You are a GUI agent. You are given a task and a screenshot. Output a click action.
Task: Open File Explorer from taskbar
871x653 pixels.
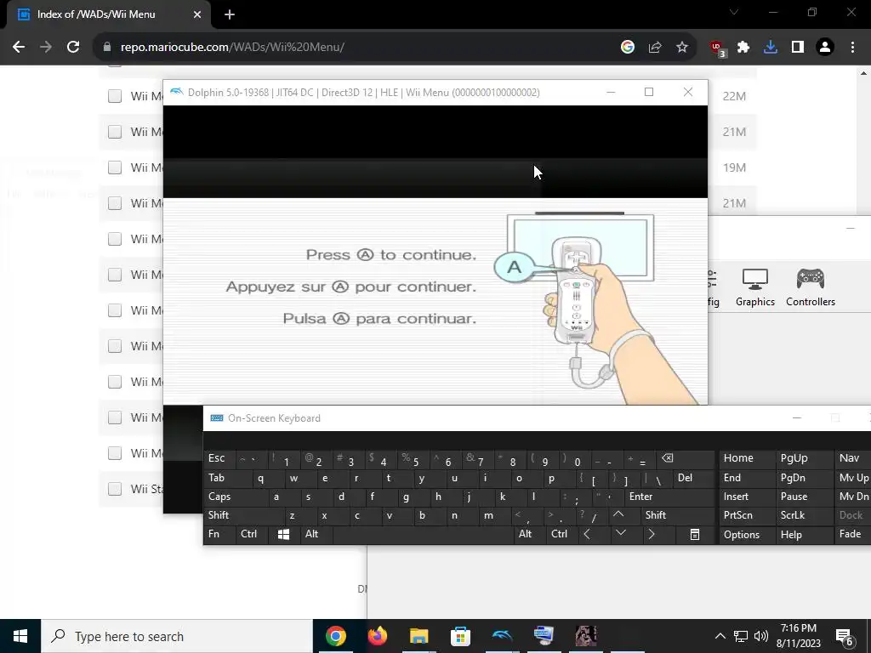[x=418, y=636]
